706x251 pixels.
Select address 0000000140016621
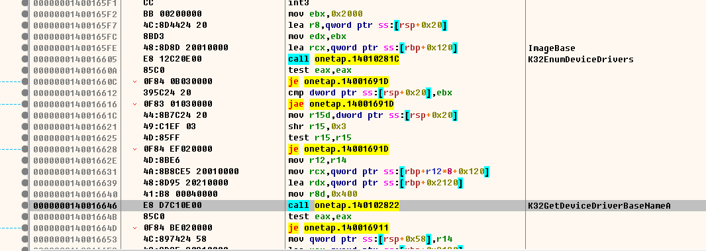76,126
